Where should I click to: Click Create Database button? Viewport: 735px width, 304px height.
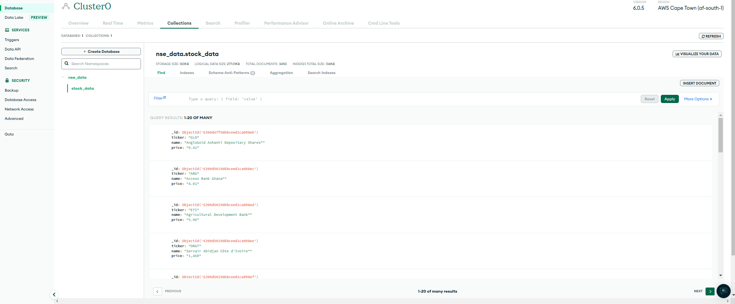tap(101, 52)
